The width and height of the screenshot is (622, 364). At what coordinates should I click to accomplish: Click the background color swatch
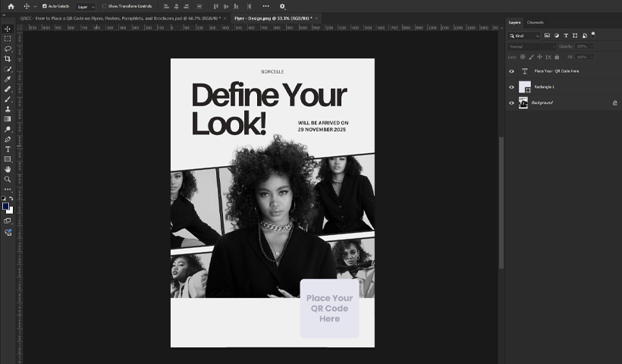pos(11,211)
